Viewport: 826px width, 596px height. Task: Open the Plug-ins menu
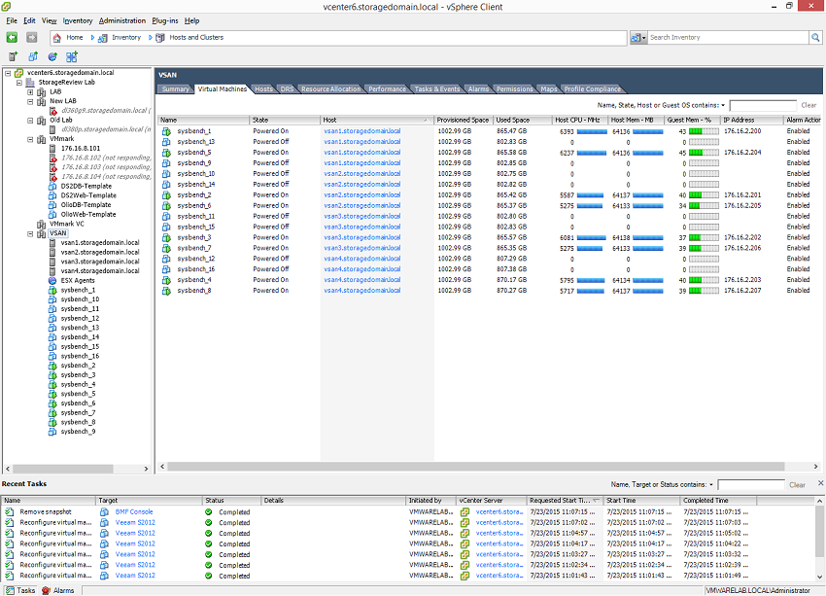(x=165, y=20)
